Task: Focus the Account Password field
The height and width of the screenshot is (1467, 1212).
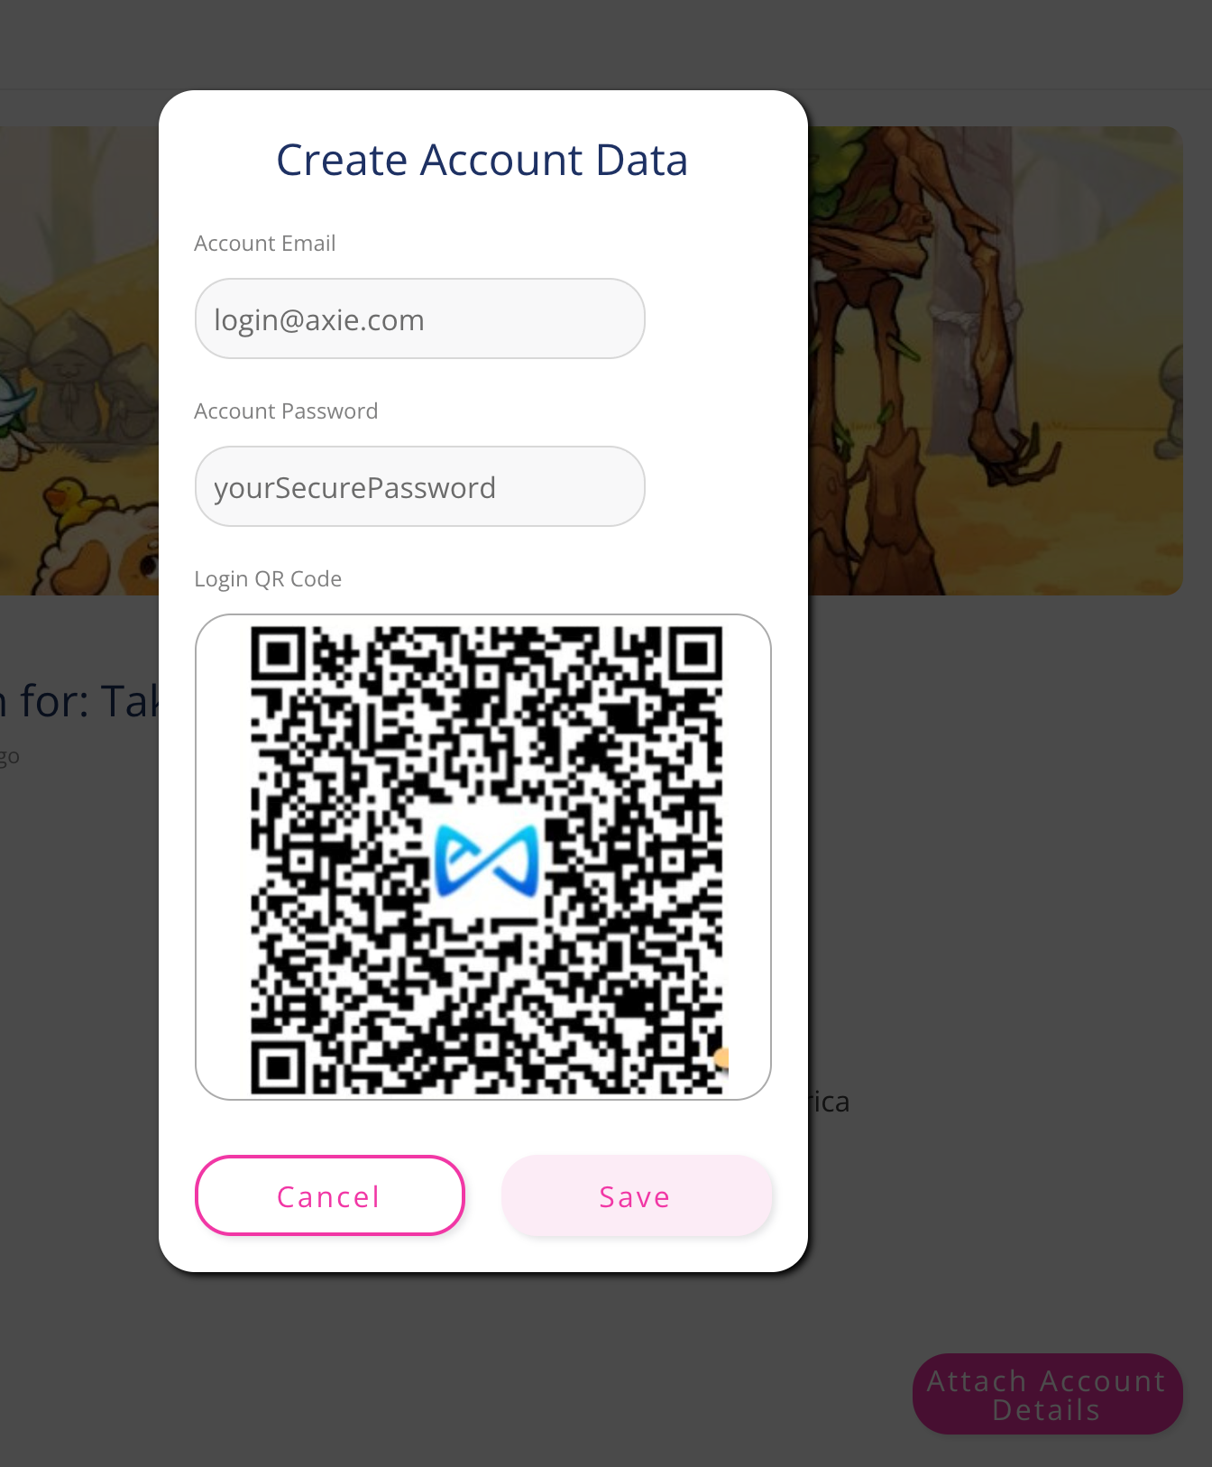Action: coord(419,486)
